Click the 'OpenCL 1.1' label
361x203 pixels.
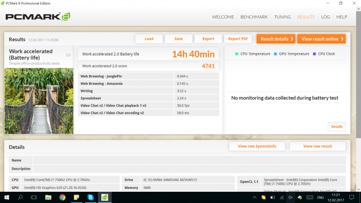pos(249,181)
